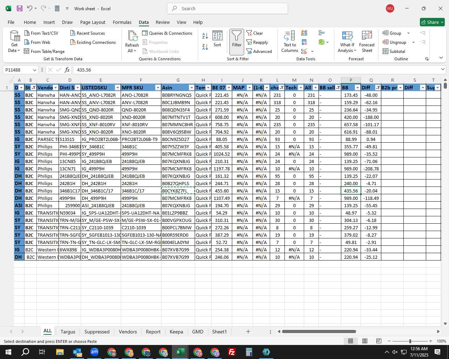Switch to the Formulas ribbon tab
The height and width of the screenshot is (359, 449).
[x=122, y=22]
